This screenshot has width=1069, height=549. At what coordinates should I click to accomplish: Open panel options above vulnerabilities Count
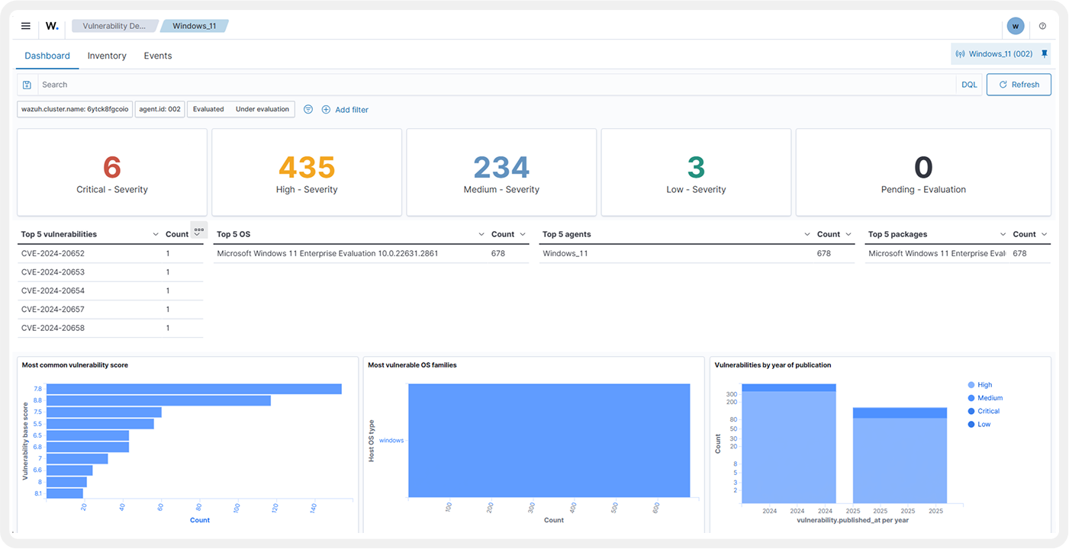[198, 229]
